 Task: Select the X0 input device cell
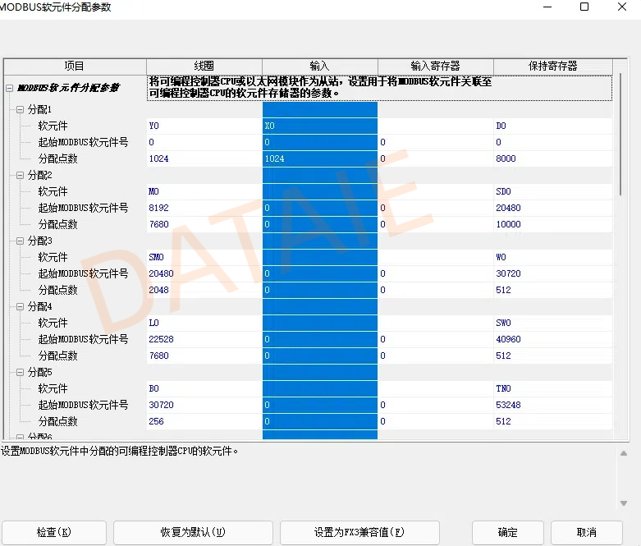point(320,126)
